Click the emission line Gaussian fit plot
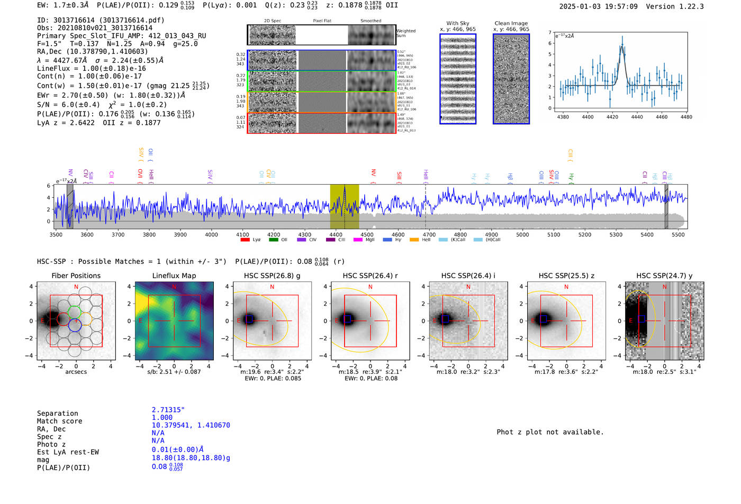741x504 pixels. click(621, 71)
